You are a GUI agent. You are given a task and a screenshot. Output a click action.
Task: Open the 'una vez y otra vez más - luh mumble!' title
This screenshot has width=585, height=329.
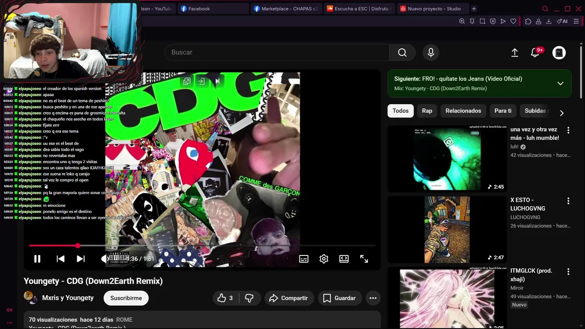(x=535, y=133)
